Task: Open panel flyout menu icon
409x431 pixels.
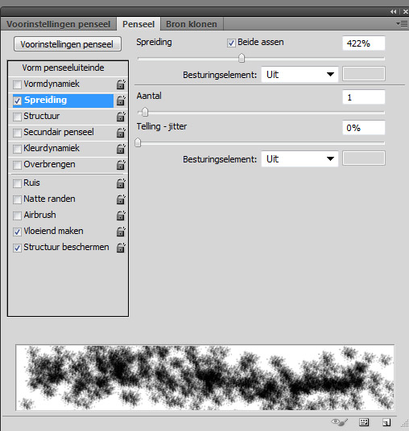Action: pyautogui.click(x=402, y=24)
